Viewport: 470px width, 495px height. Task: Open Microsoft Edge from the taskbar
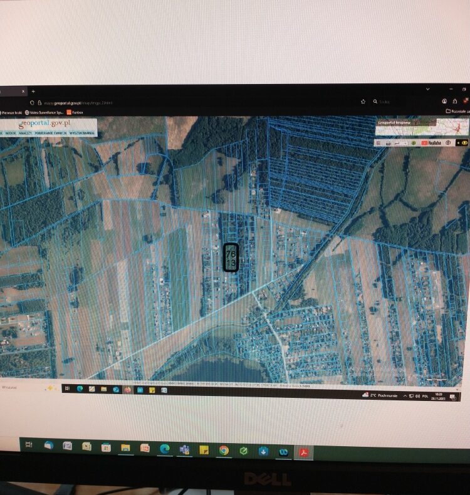coord(165,449)
